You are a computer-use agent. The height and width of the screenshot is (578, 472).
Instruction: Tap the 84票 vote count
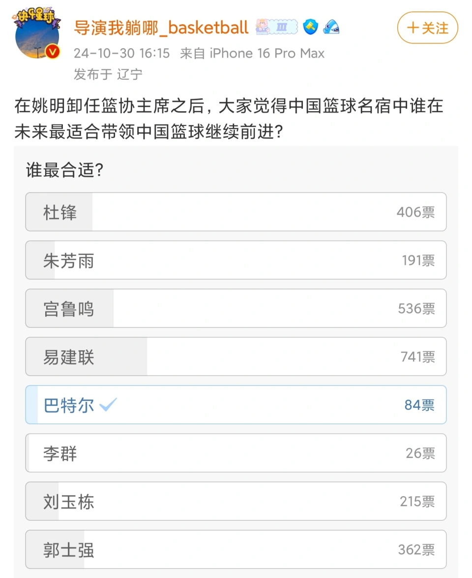[x=420, y=405]
